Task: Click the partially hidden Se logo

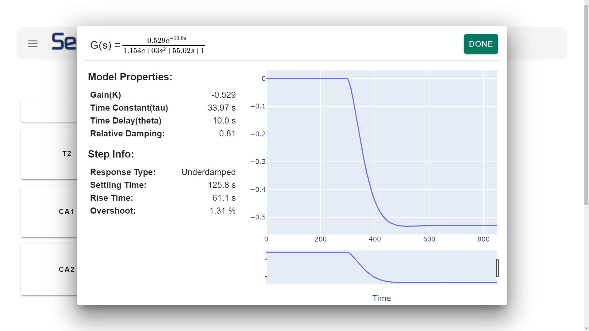Action: [x=64, y=42]
